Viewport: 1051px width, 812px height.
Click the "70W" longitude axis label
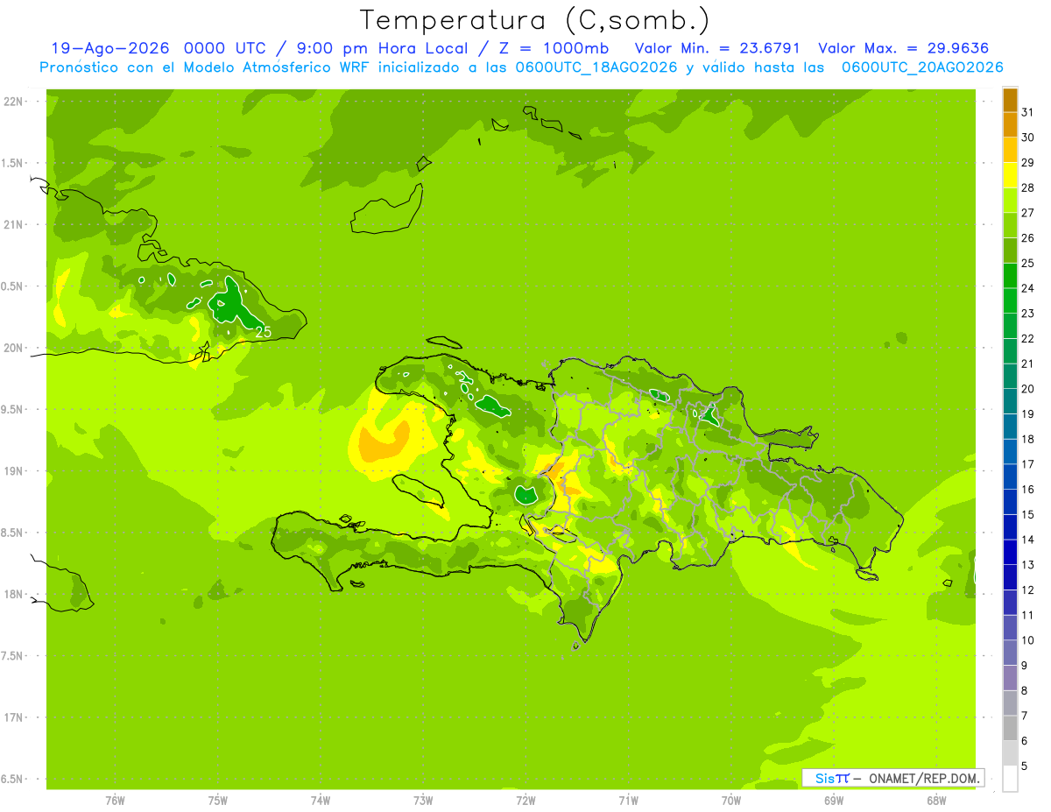click(x=731, y=801)
